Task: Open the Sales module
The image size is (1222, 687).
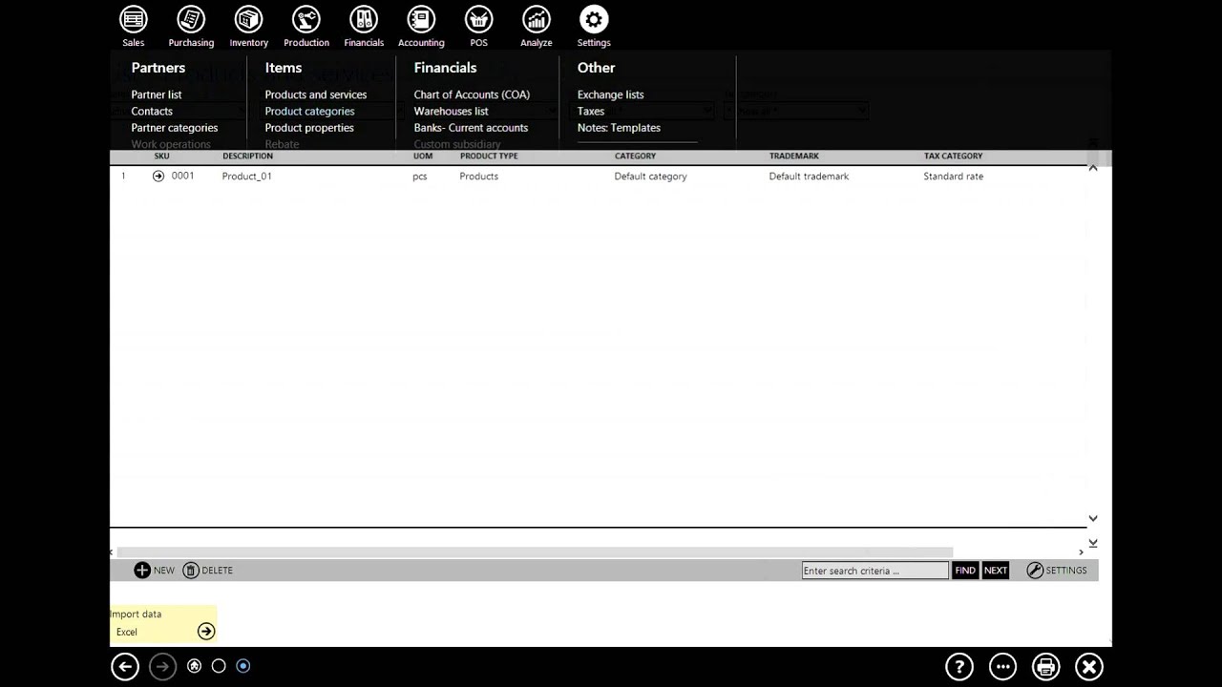Action: click(x=134, y=27)
